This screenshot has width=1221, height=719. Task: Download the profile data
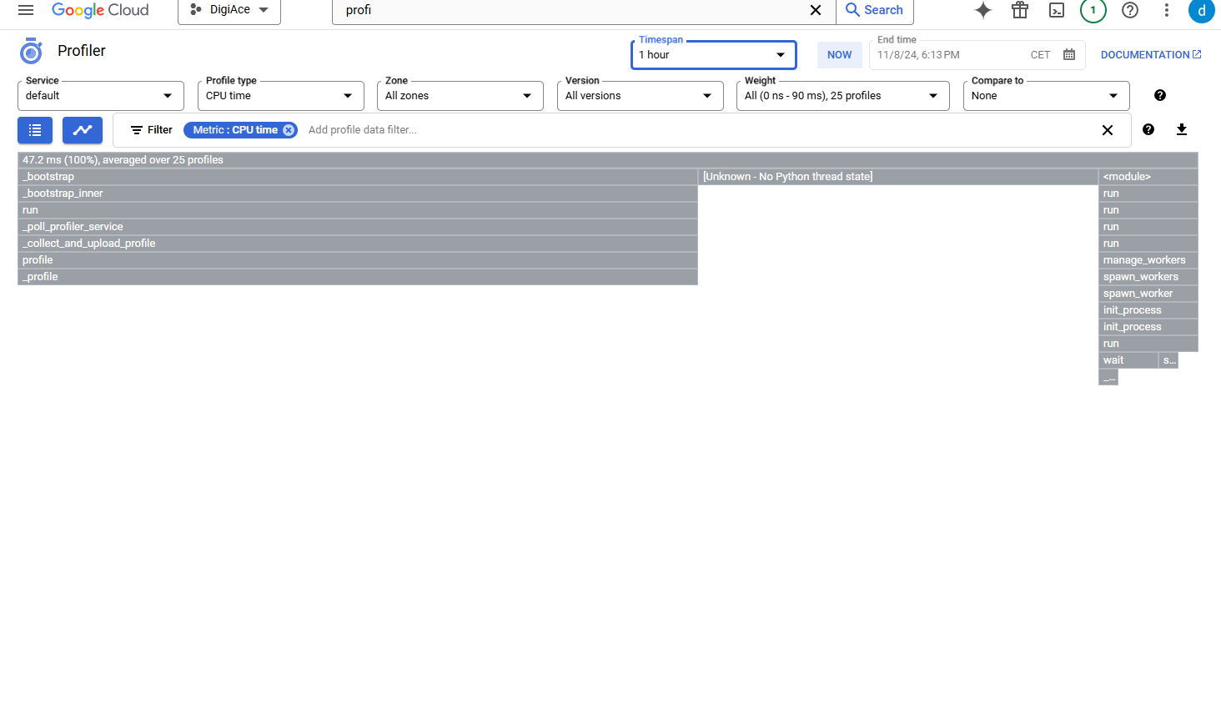(x=1182, y=129)
